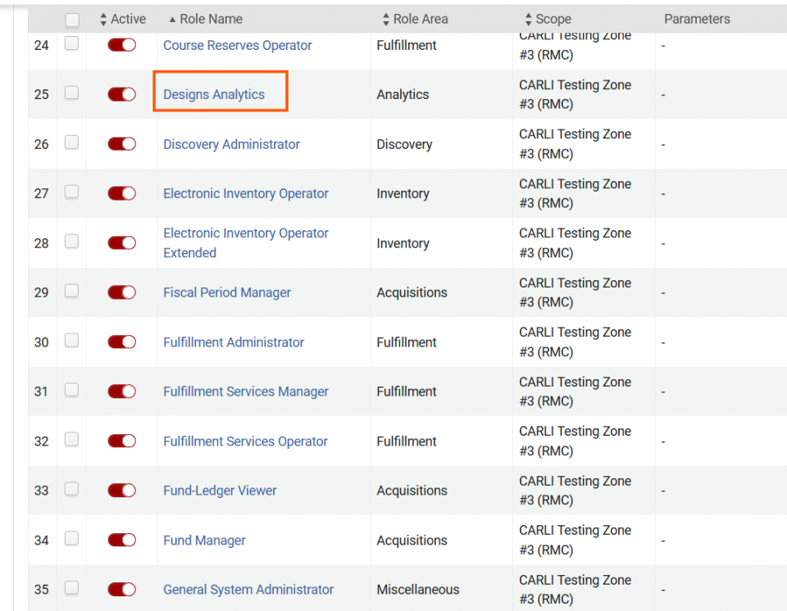787x611 pixels.
Task: Click Acquisitions cell in Fund Manager row
Action: [412, 541]
